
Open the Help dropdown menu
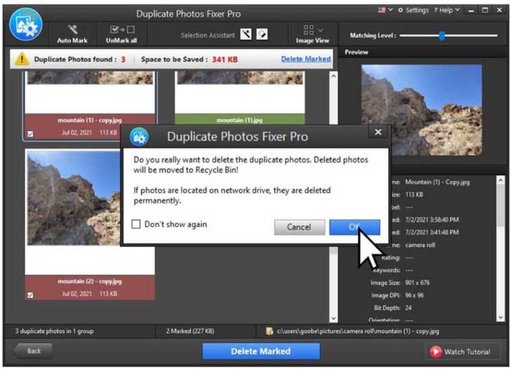coord(447,10)
